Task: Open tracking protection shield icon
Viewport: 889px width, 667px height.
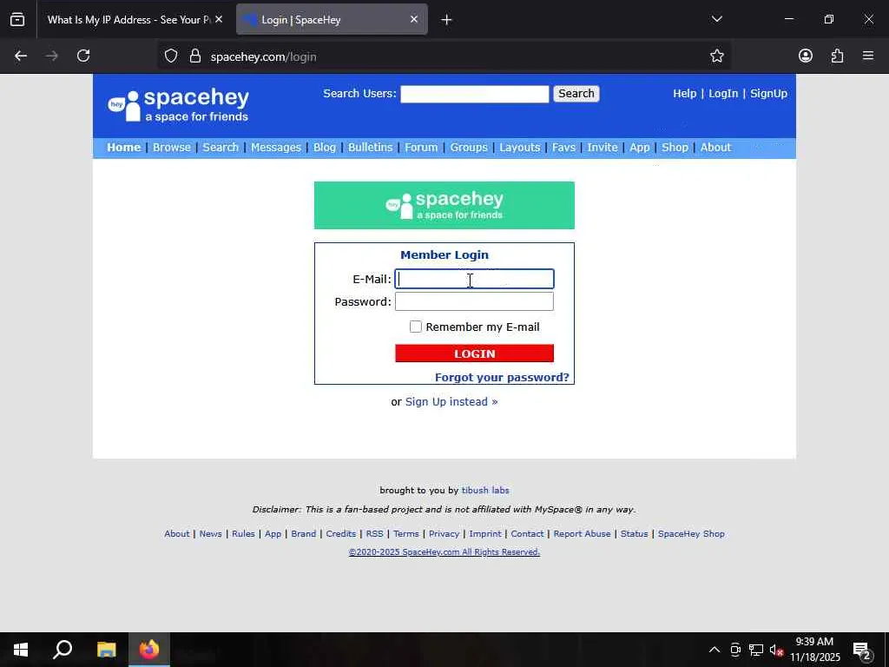Action: pyautogui.click(x=171, y=56)
